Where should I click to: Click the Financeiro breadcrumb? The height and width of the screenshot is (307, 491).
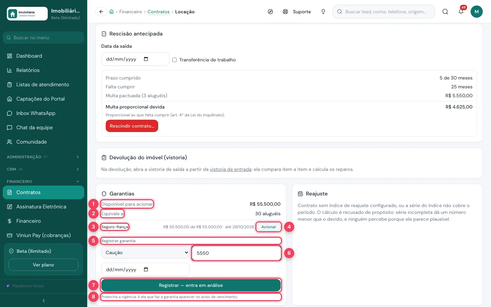click(x=131, y=12)
